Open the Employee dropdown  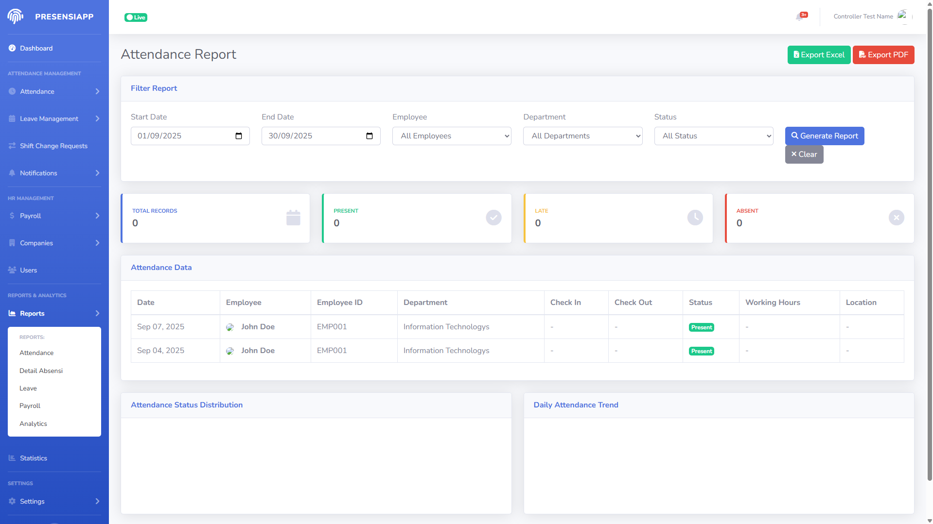pos(452,136)
